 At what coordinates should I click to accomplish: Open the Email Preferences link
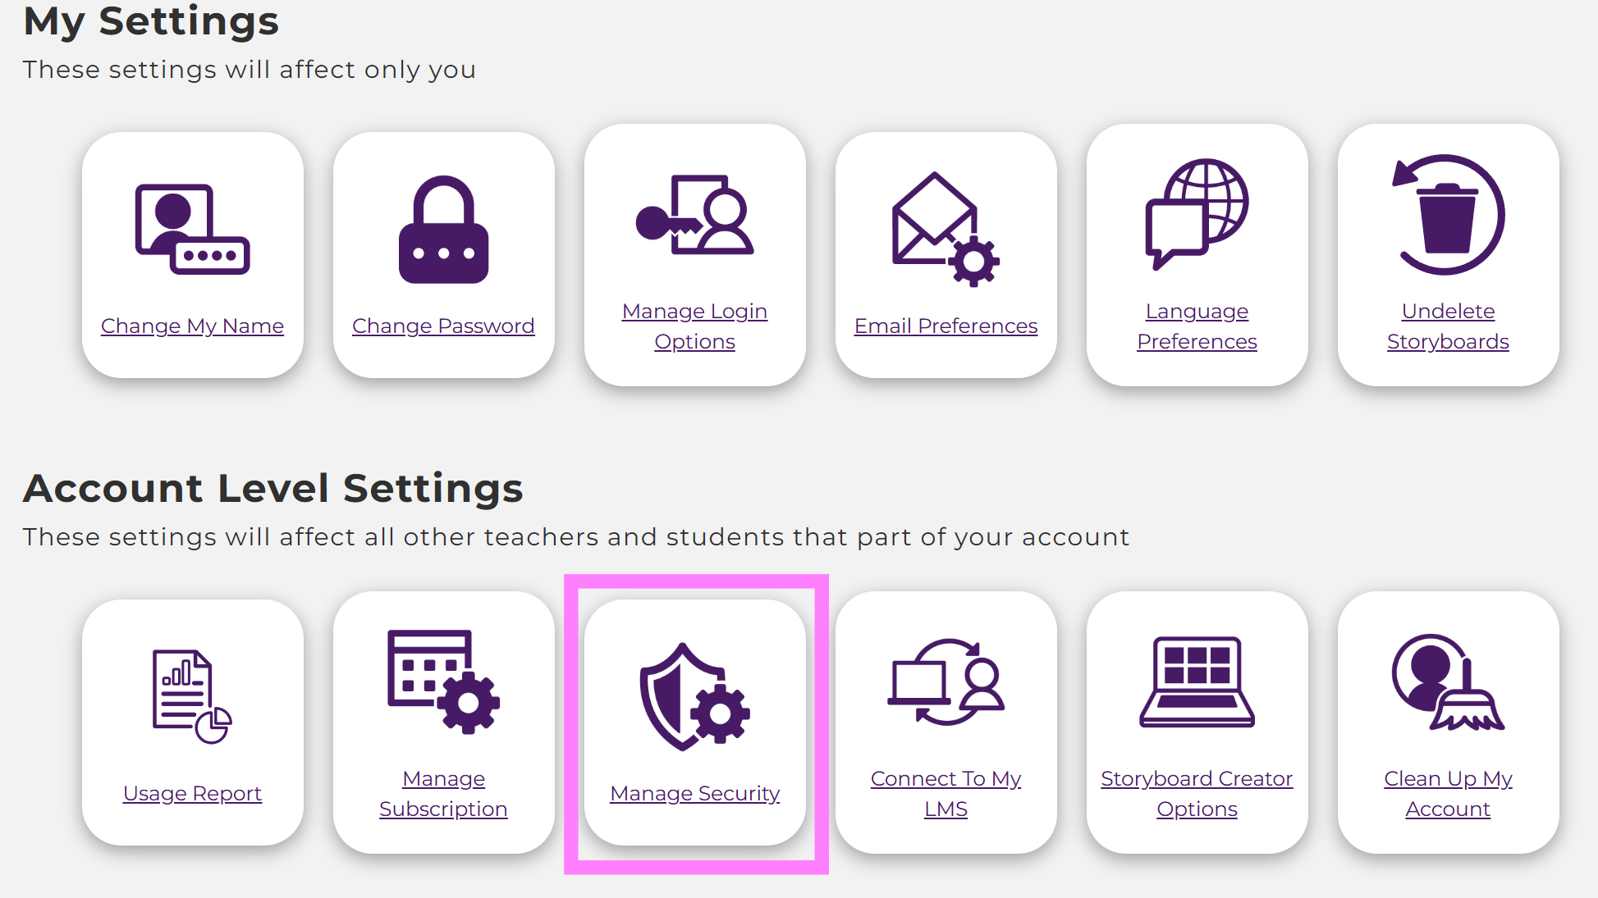point(946,326)
